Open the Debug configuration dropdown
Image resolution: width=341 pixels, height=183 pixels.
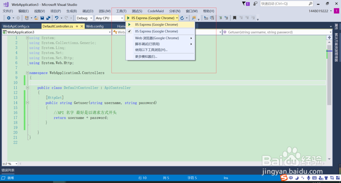[84, 18]
